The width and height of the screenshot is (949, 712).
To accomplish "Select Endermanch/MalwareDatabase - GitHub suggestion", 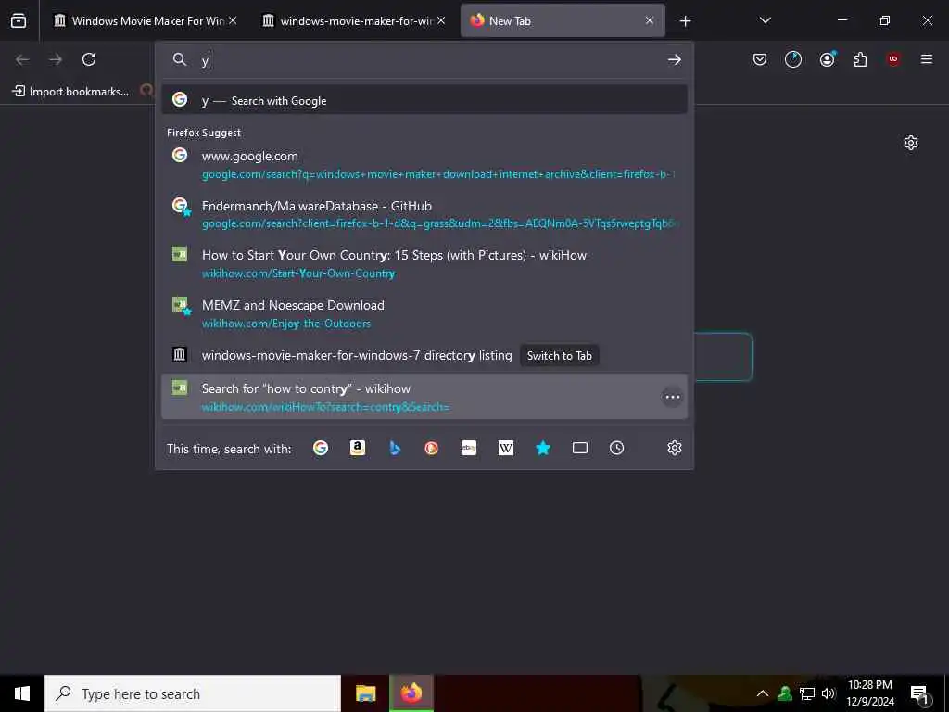I will 424,214.
